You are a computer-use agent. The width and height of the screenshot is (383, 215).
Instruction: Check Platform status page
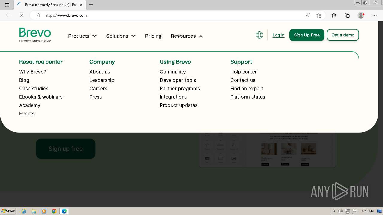pos(248,97)
